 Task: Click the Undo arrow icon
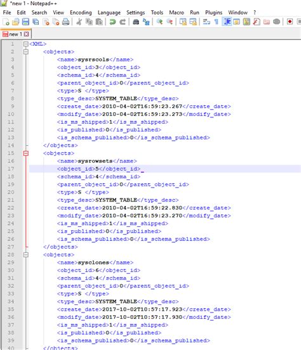[112, 22]
